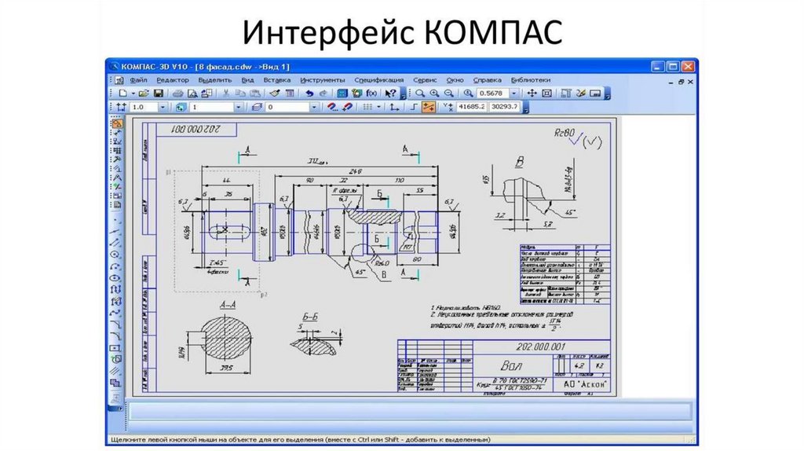Click the layer state icon next to the 0 field

coord(257,107)
